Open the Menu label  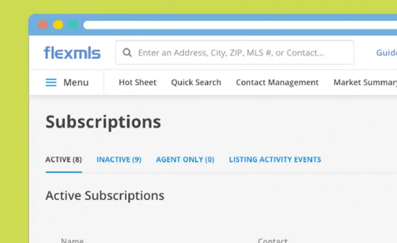(x=76, y=82)
